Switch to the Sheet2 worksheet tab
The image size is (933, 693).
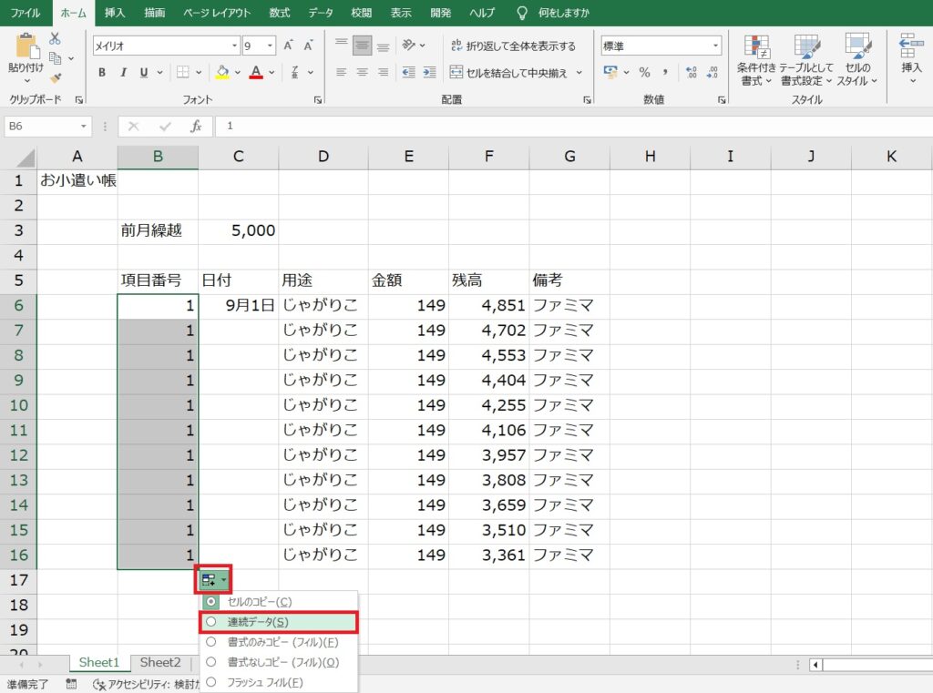point(160,662)
